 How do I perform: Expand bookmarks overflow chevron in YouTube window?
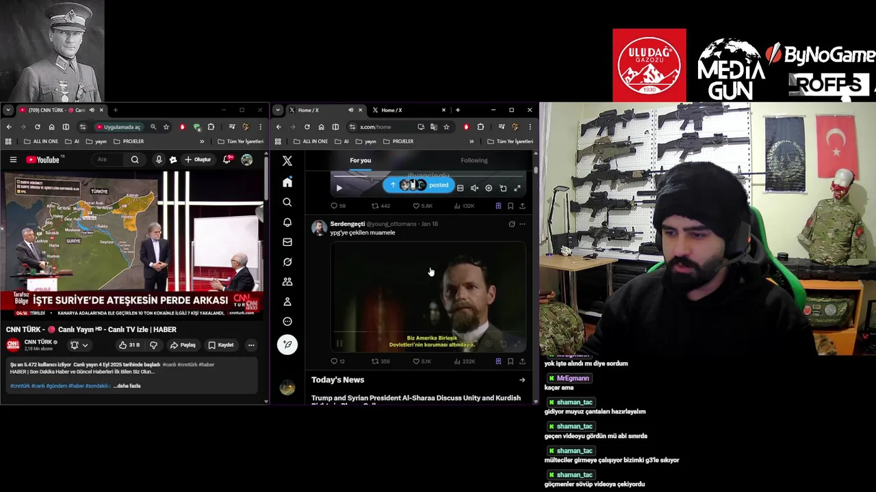pos(202,141)
